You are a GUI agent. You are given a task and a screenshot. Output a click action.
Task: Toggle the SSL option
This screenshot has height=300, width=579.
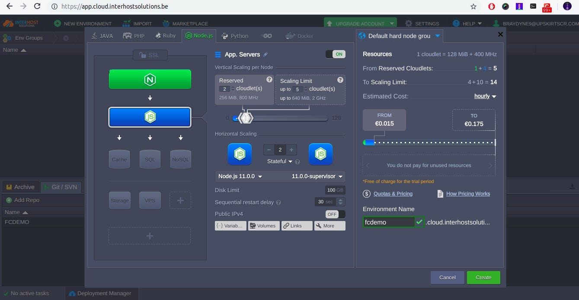tap(150, 55)
